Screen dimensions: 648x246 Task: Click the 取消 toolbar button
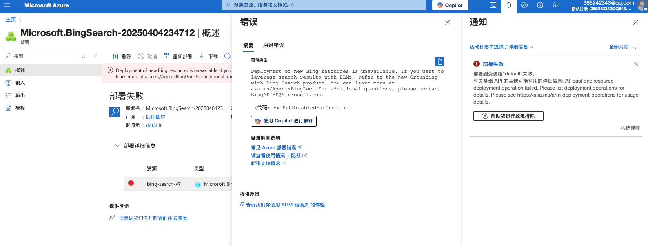click(147, 56)
